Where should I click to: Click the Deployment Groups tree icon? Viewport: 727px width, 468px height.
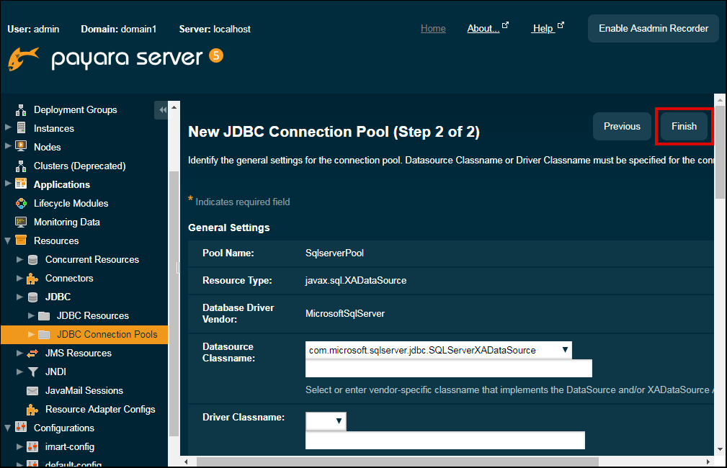pyautogui.click(x=21, y=109)
